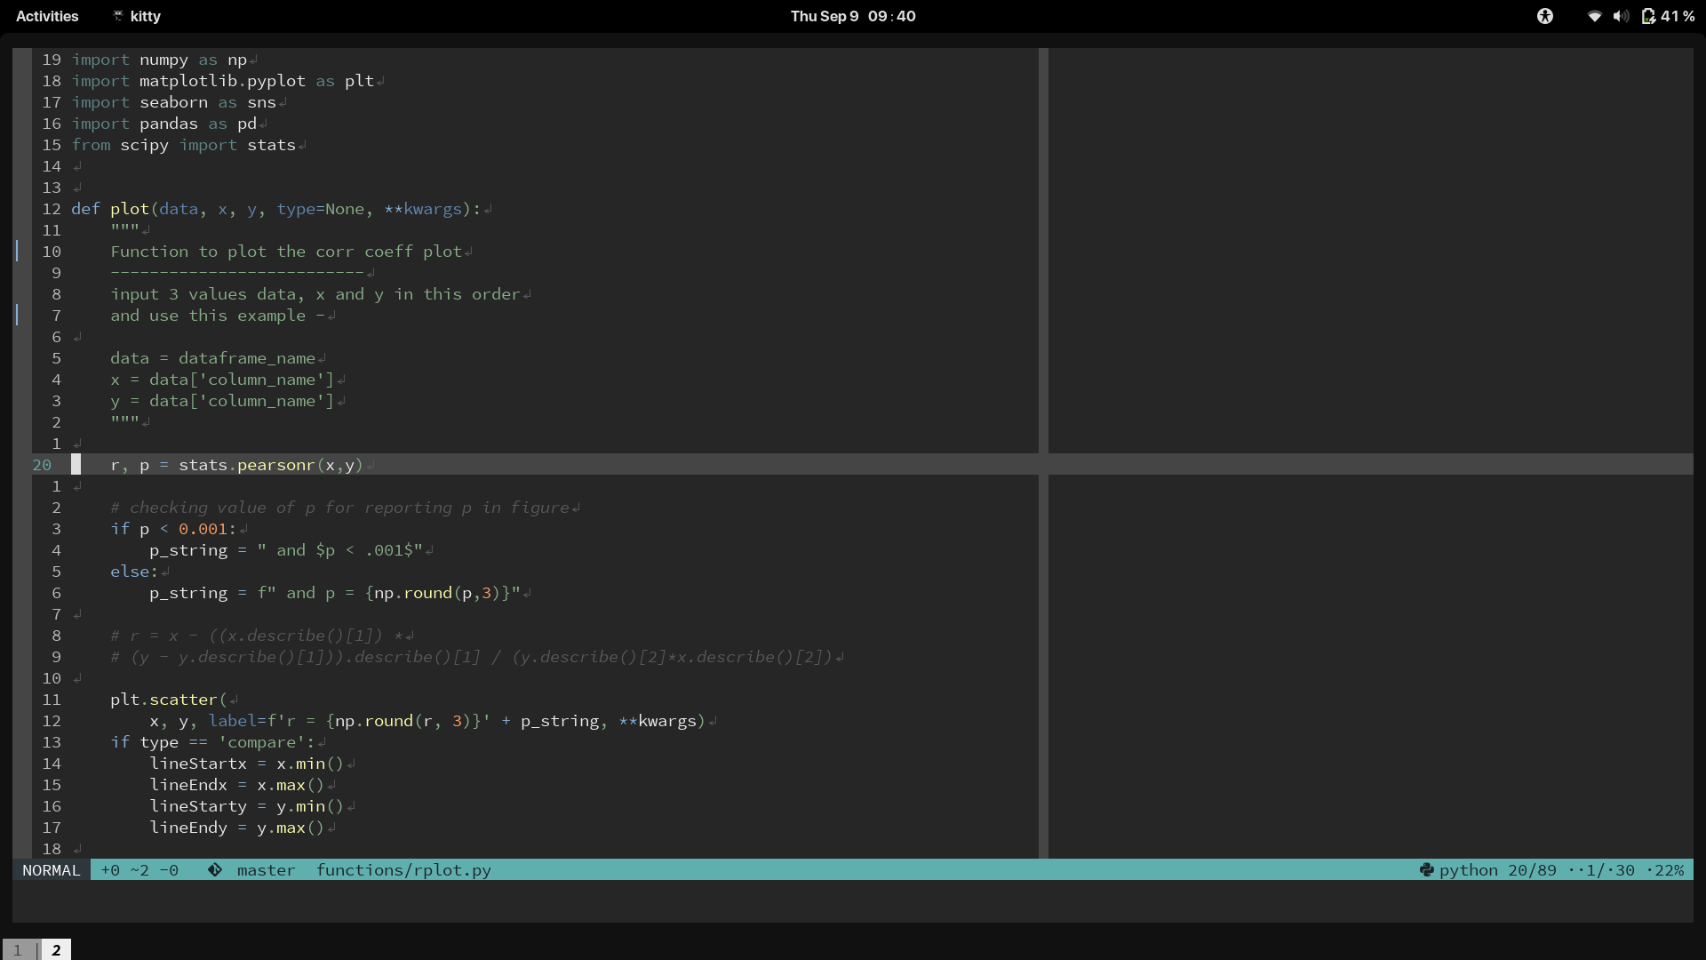This screenshot has height=960, width=1706.
Task: Click the volume speaker icon
Action: 1621,16
